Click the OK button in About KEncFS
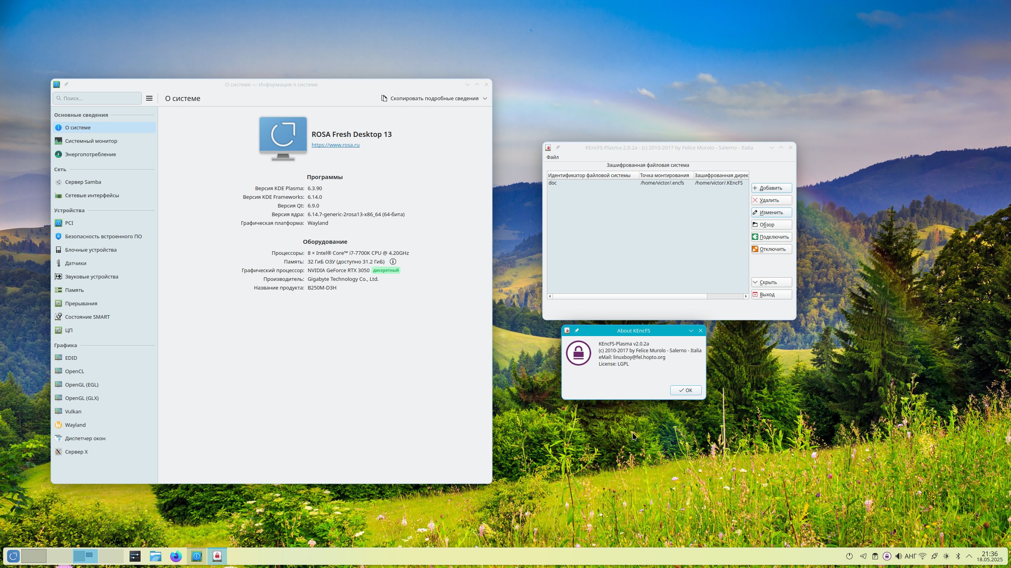The height and width of the screenshot is (568, 1011). 686,390
